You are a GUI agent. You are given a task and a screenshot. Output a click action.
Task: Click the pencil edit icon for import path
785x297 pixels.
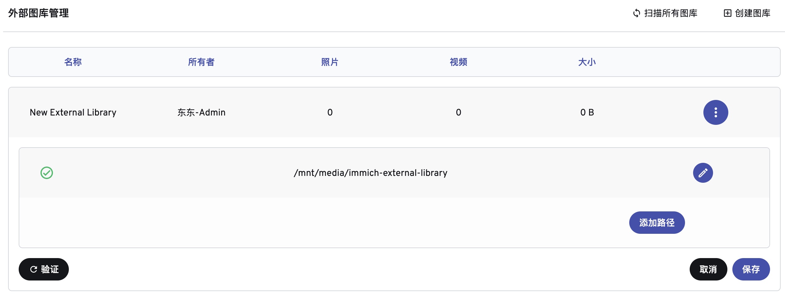703,173
